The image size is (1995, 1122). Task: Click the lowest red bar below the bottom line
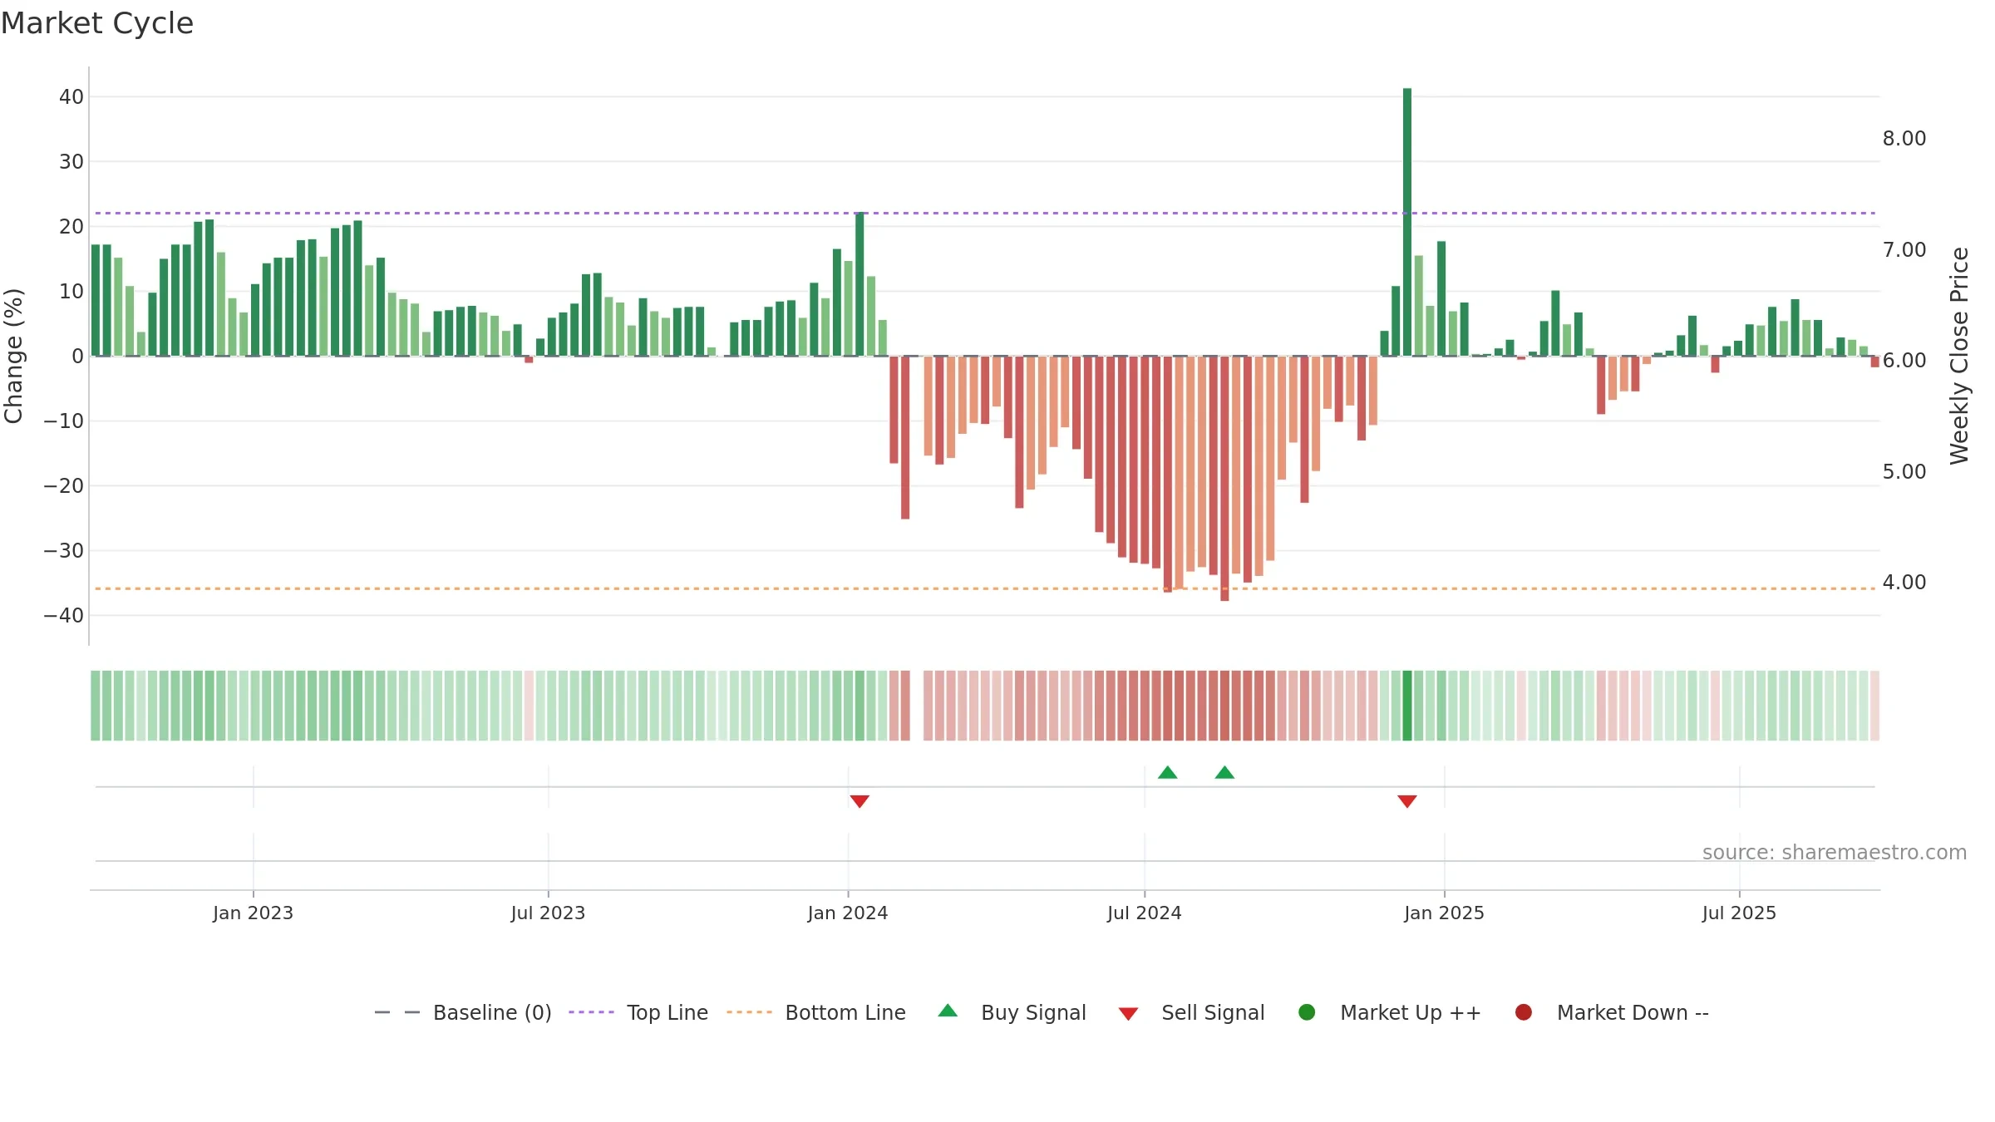[x=1224, y=479]
